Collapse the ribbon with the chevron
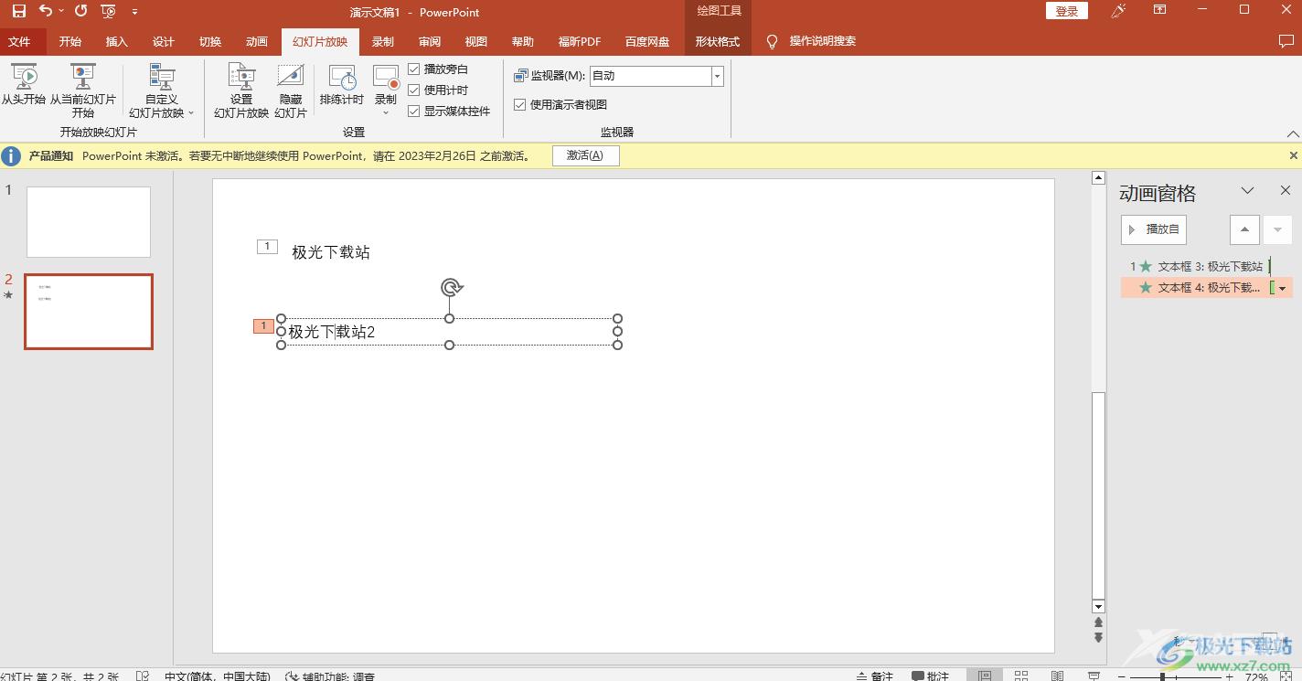 click(1292, 134)
